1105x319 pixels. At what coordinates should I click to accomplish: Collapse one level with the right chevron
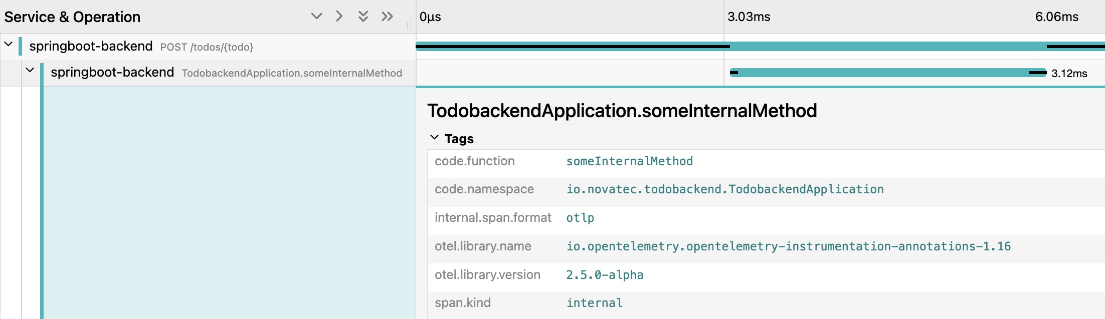pyautogui.click(x=339, y=16)
